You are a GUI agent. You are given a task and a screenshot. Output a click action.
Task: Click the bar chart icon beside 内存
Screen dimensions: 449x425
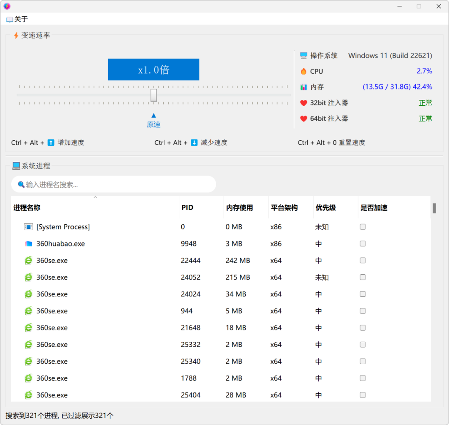tap(303, 87)
